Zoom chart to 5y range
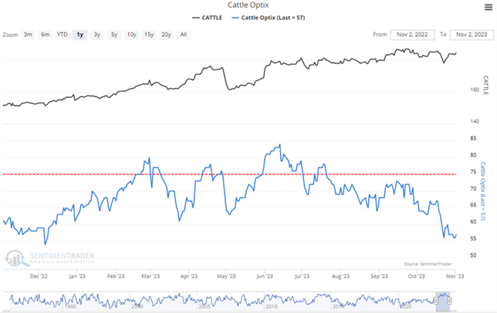Viewport: 497px width, 313px height. 113,35
